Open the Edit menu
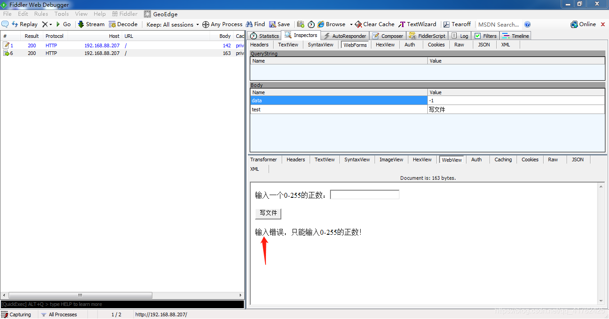 click(x=23, y=14)
